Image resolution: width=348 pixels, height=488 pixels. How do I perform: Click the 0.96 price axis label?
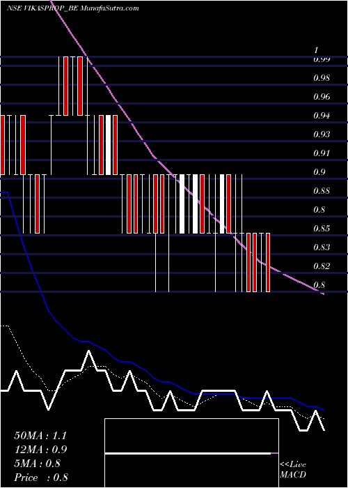tap(322, 97)
